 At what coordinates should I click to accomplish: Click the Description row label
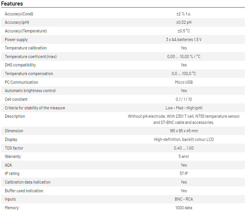[x=15, y=116]
